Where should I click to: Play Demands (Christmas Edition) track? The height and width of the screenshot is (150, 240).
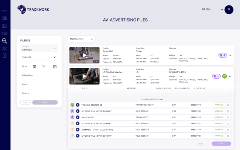click(78, 130)
